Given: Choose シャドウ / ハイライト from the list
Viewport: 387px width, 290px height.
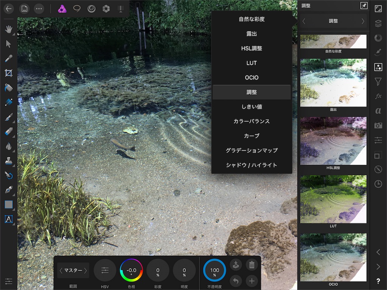Looking at the screenshot, I should coord(252,165).
